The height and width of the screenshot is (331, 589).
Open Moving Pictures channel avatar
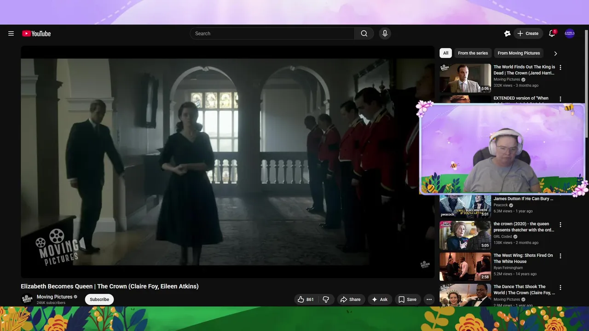[27, 299]
